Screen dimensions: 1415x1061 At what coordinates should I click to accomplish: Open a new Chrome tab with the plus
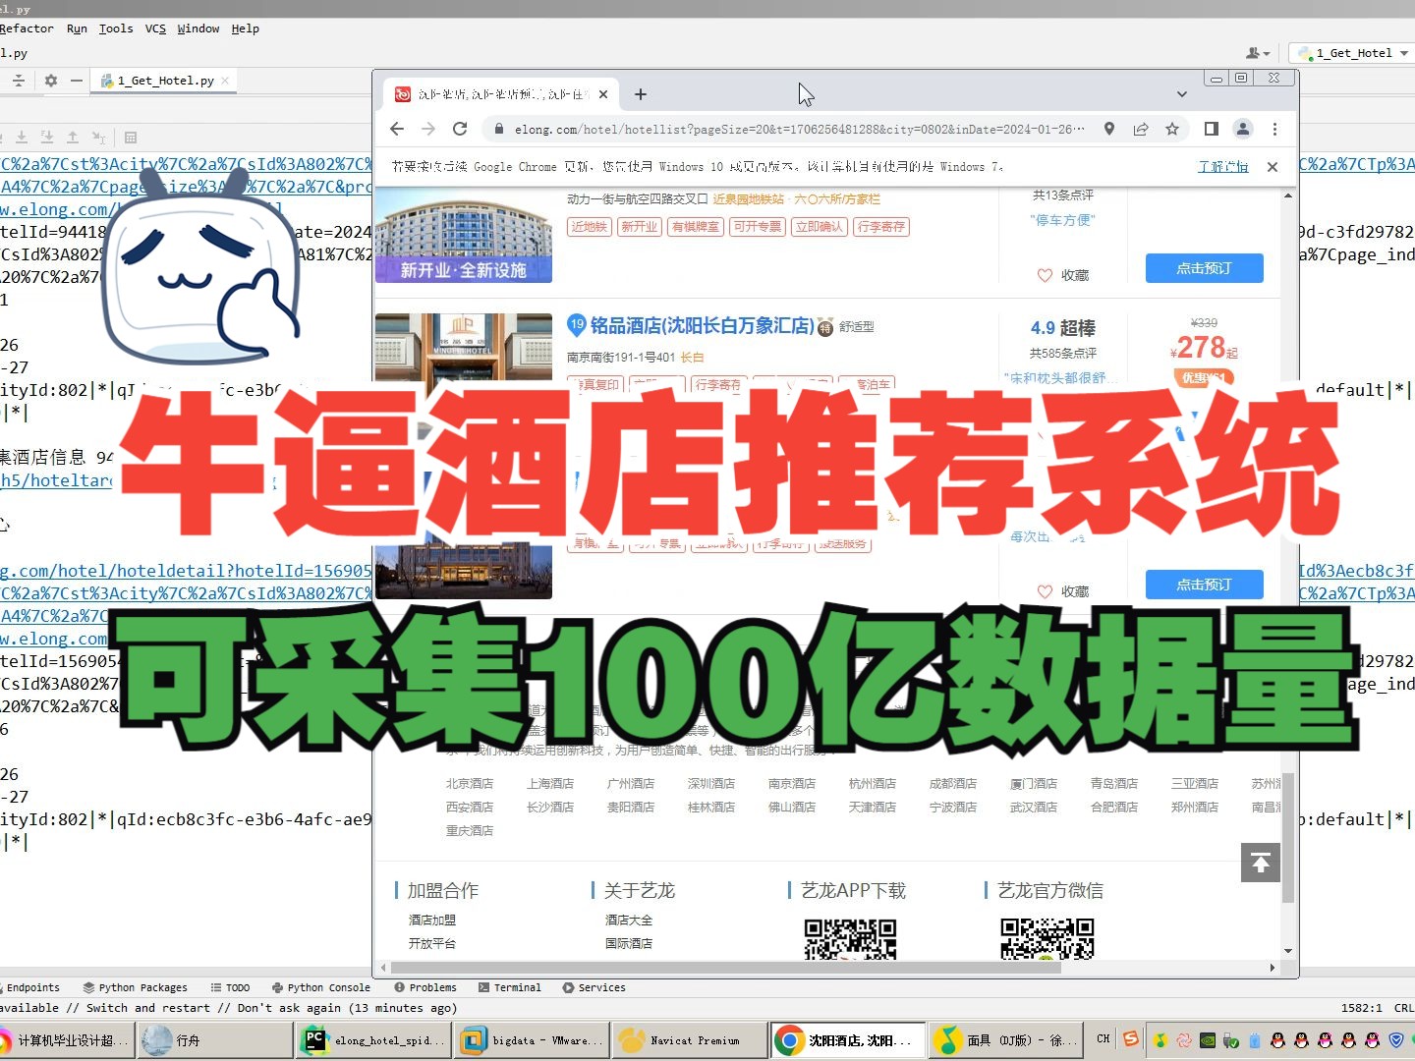[x=641, y=94]
